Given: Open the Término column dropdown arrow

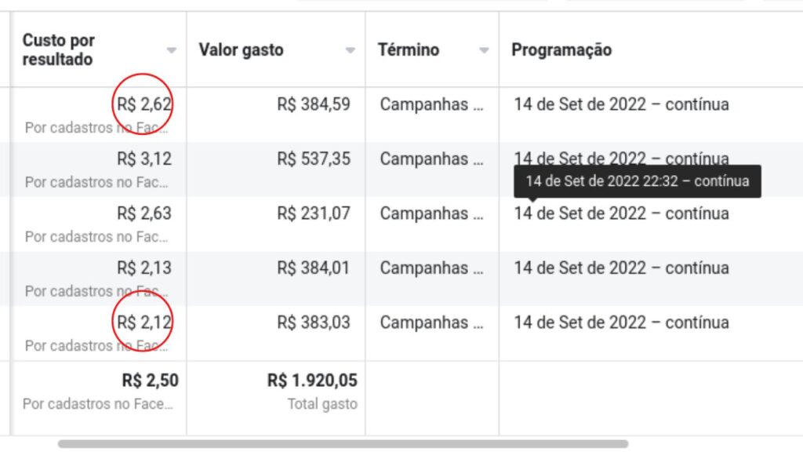Looking at the screenshot, I should 484,50.
